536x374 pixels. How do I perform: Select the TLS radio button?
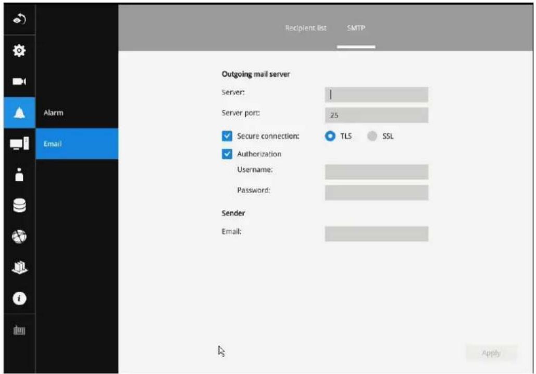click(330, 136)
